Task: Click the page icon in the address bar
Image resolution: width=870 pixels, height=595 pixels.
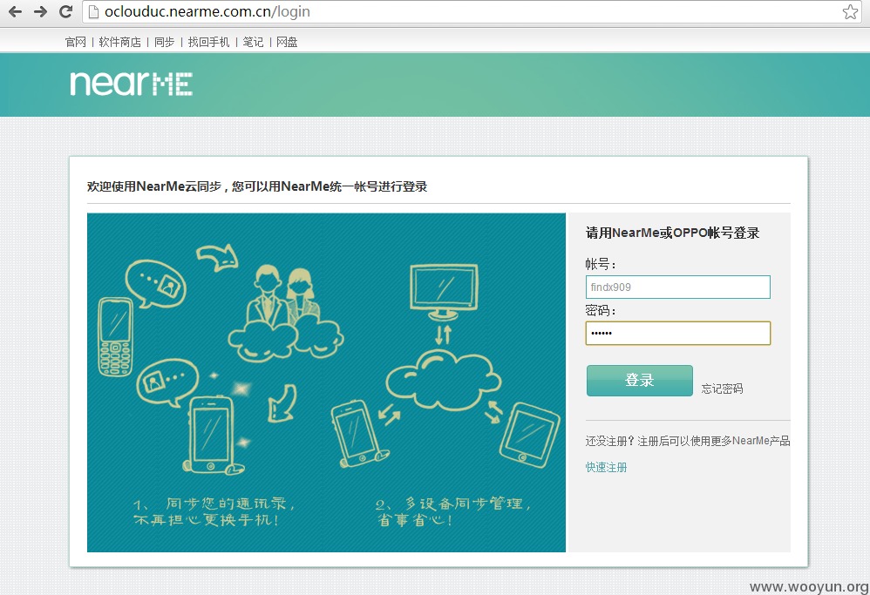Action: [x=93, y=11]
